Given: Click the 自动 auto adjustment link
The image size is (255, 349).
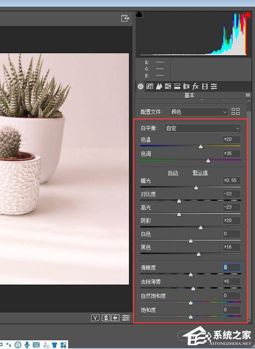Looking at the screenshot, I should tap(173, 173).
